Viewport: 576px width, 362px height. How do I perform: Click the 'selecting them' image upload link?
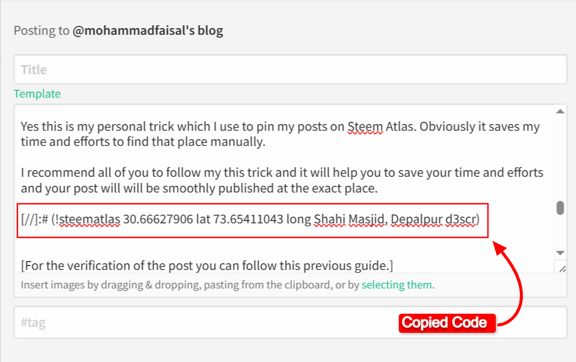[x=397, y=285]
